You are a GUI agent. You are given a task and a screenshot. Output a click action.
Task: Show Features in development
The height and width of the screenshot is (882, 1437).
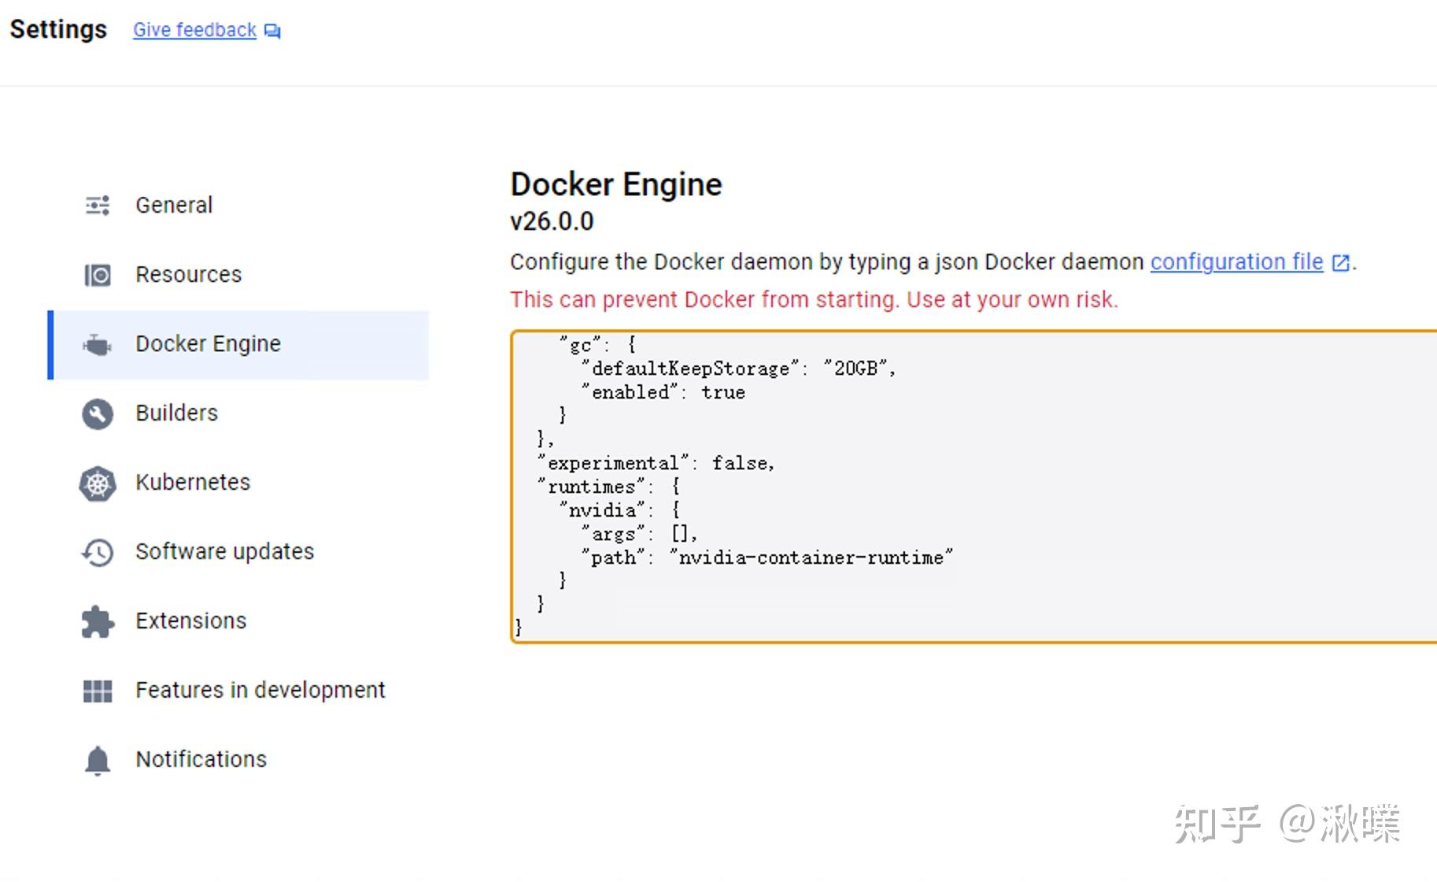click(x=238, y=691)
